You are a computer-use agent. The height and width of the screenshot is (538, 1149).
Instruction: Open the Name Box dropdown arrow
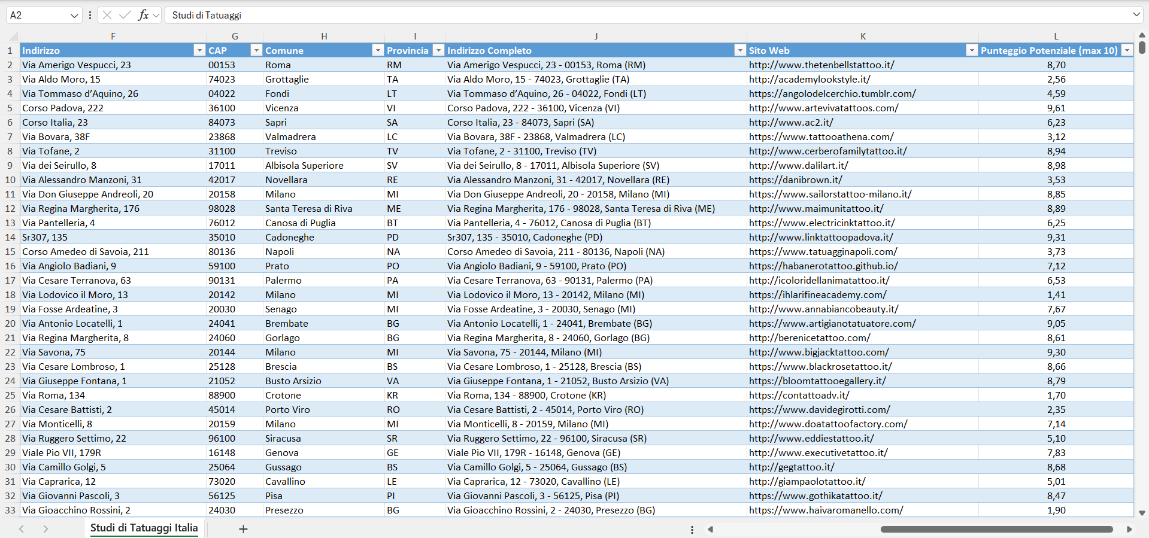coord(74,16)
